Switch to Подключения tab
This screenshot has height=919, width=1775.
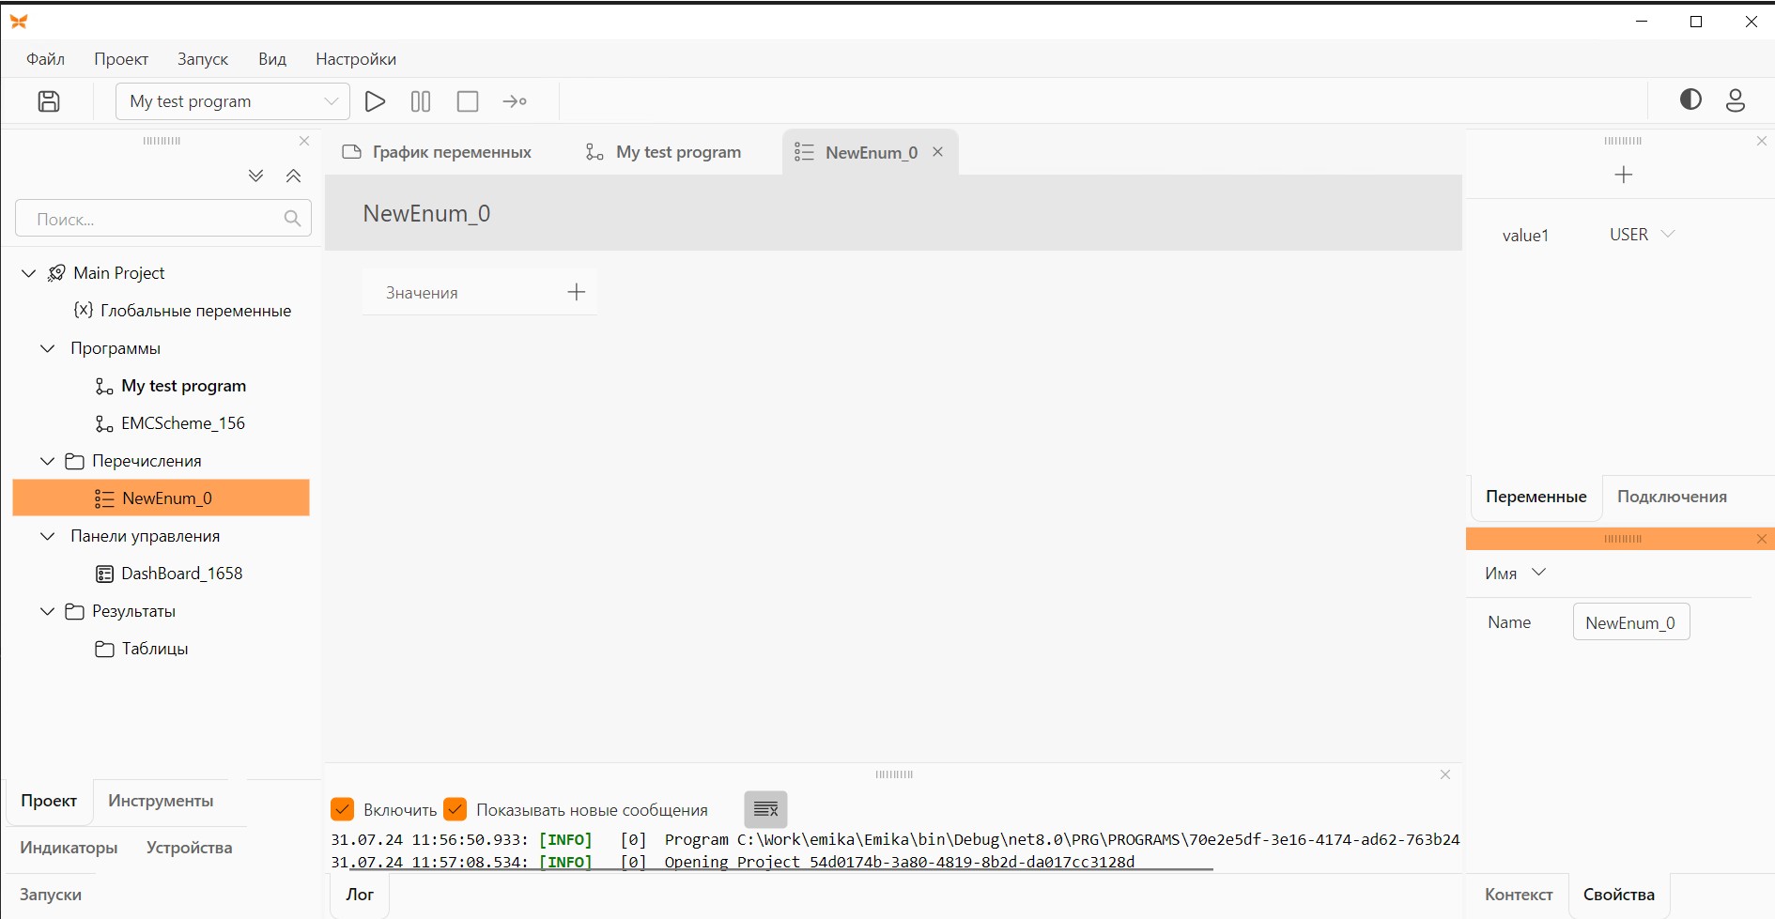pyautogui.click(x=1672, y=497)
